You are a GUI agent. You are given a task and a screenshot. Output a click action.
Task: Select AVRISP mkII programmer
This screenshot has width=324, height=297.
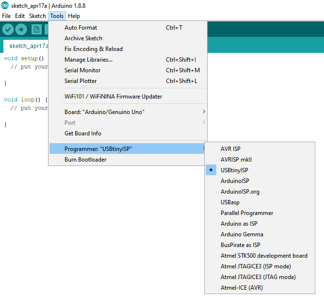point(260,160)
